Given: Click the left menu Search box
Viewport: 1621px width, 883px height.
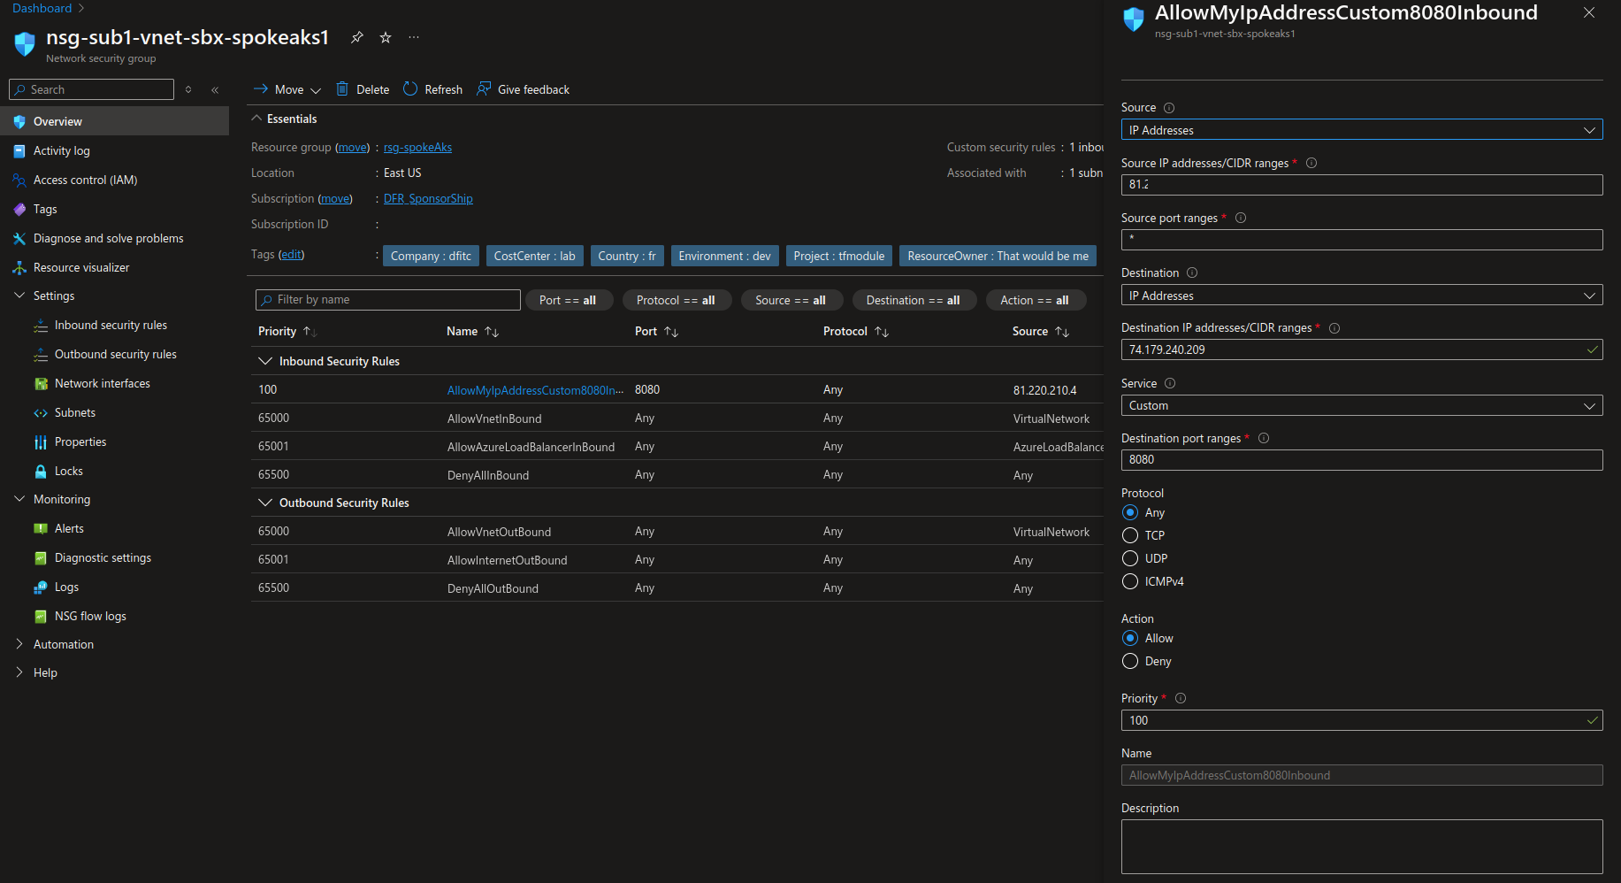Looking at the screenshot, I should coord(91,89).
